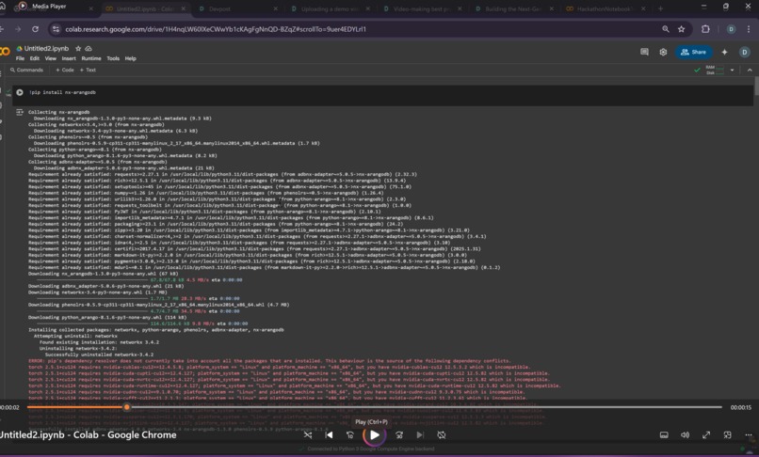Open Colab Help menu
759x457 pixels.
tap(130, 58)
